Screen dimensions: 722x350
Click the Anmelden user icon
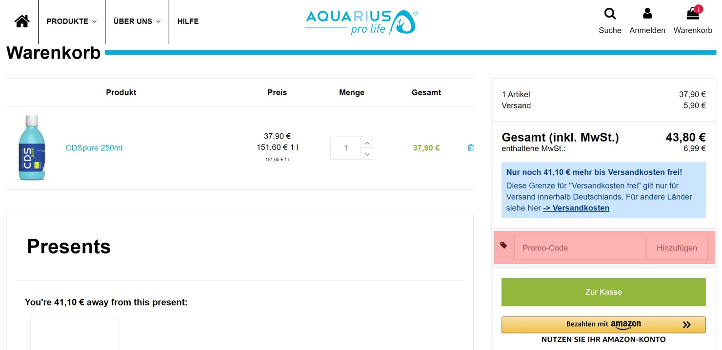[647, 14]
